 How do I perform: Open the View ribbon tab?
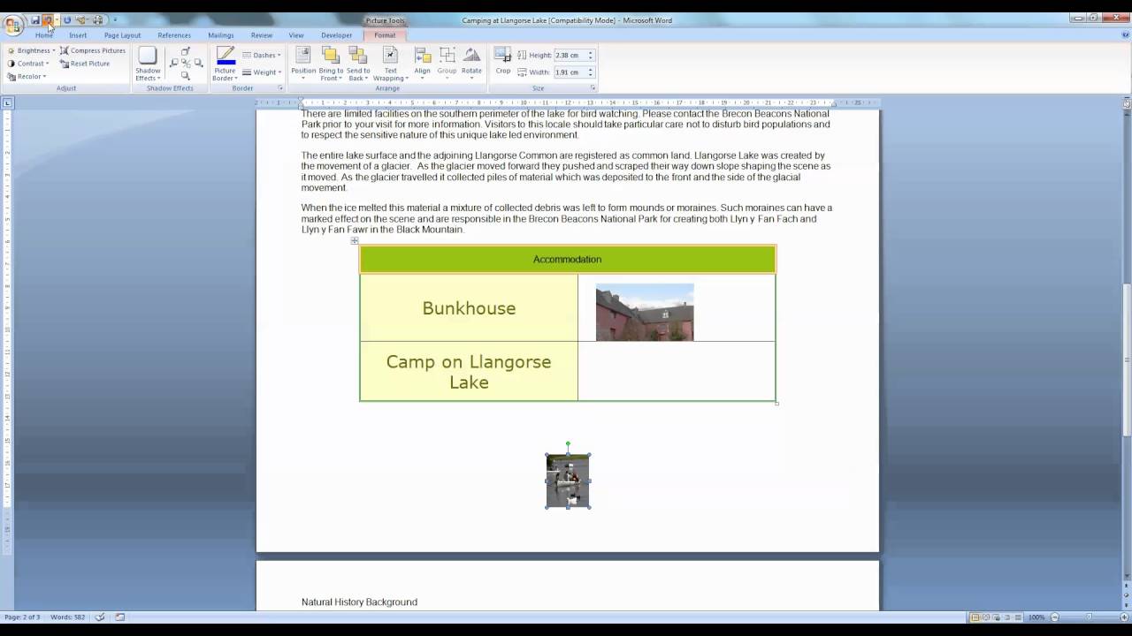click(296, 35)
